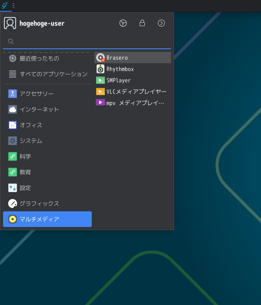This screenshot has width=261, height=305.
Task: Click the 科学 category icon
Action: pos(13,156)
